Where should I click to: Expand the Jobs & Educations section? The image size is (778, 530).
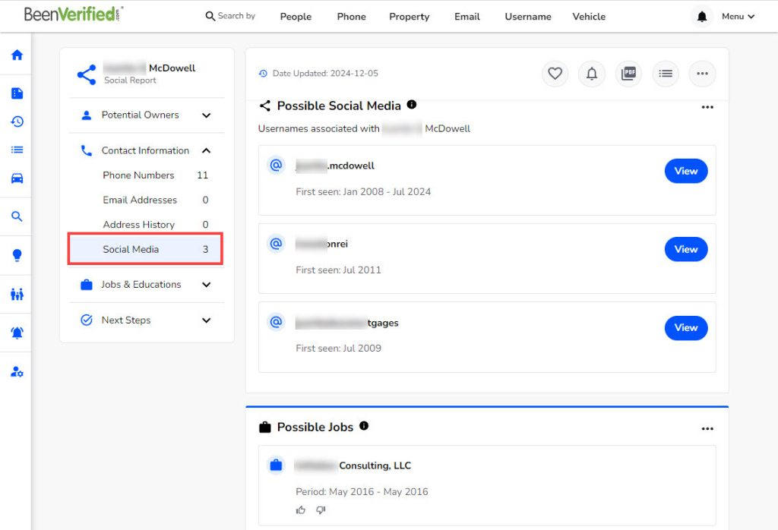coord(206,285)
